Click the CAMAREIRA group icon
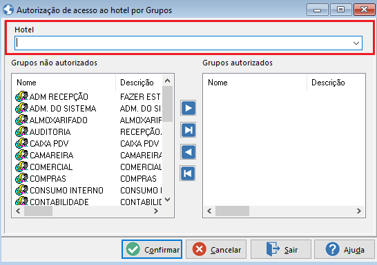This screenshot has width=377, height=265. coord(21,156)
